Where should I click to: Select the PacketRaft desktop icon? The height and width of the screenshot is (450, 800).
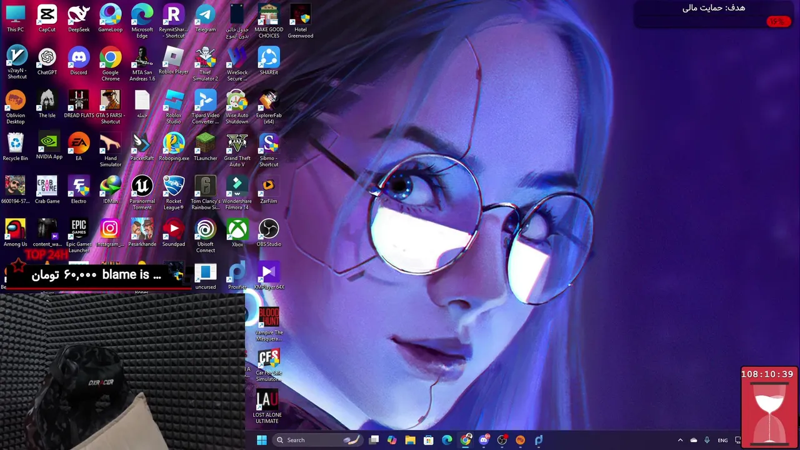pyautogui.click(x=142, y=147)
